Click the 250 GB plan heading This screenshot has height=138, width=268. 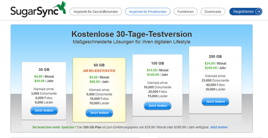click(x=215, y=56)
